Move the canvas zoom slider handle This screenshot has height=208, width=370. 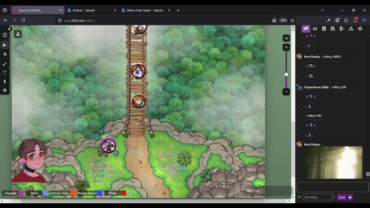(x=286, y=75)
